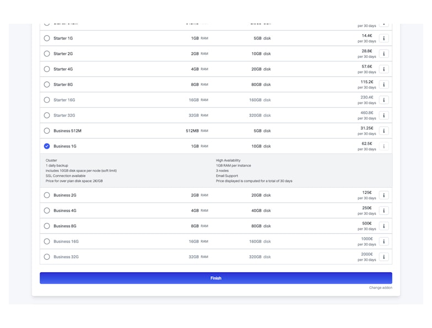Show info for Business 512M plan

(x=384, y=131)
